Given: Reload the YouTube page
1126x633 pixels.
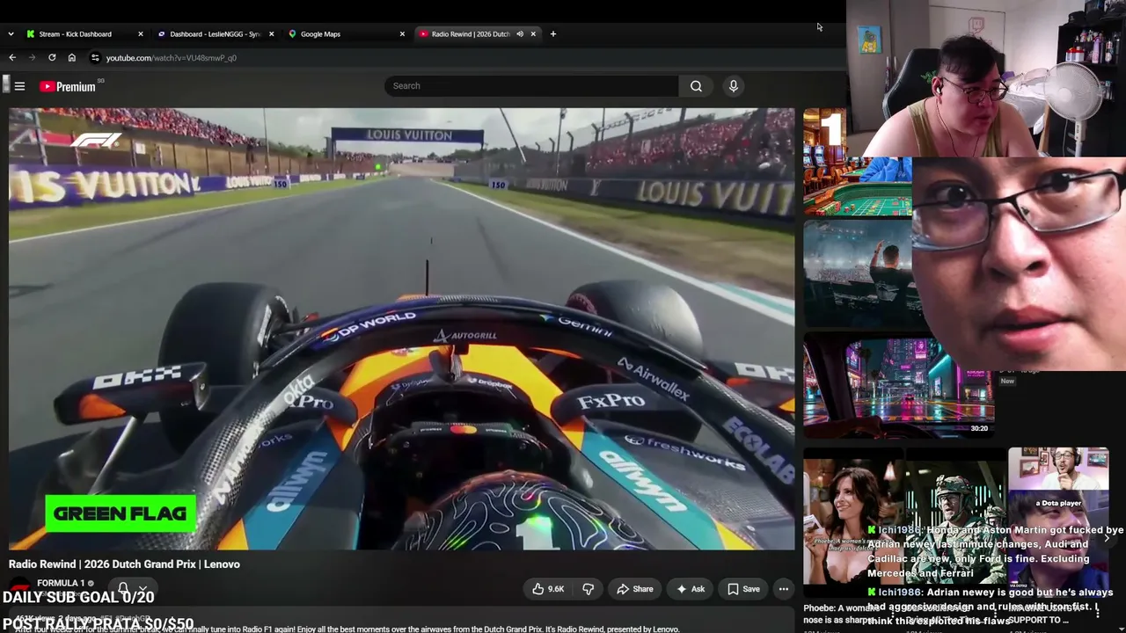Looking at the screenshot, I should tap(52, 58).
